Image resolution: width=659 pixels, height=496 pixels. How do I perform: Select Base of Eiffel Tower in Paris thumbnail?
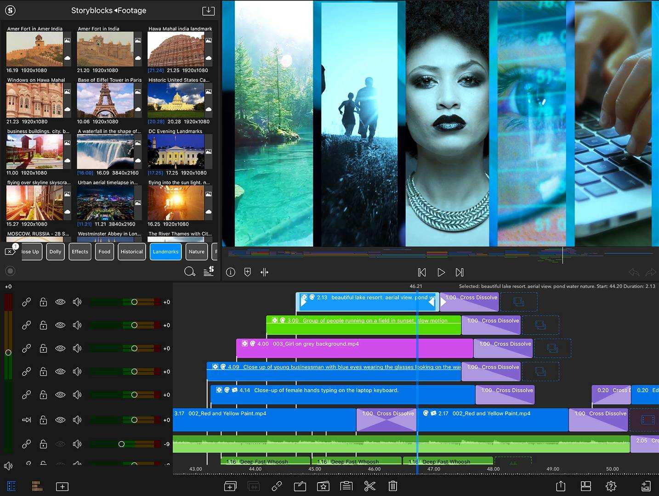[105, 101]
